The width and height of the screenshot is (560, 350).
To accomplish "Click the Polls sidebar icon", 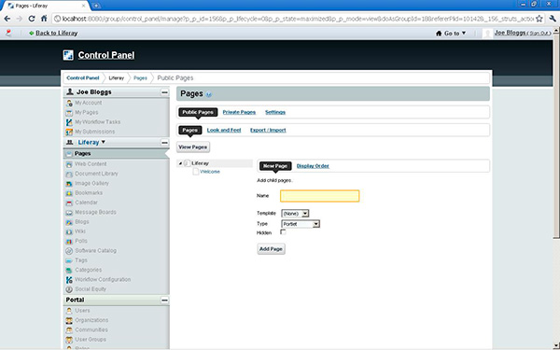I will click(x=69, y=242).
